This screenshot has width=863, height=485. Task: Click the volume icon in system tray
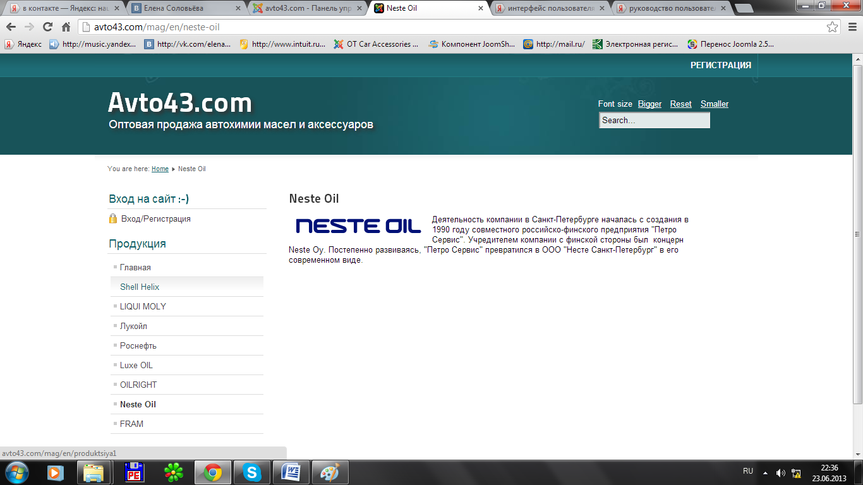coord(781,472)
